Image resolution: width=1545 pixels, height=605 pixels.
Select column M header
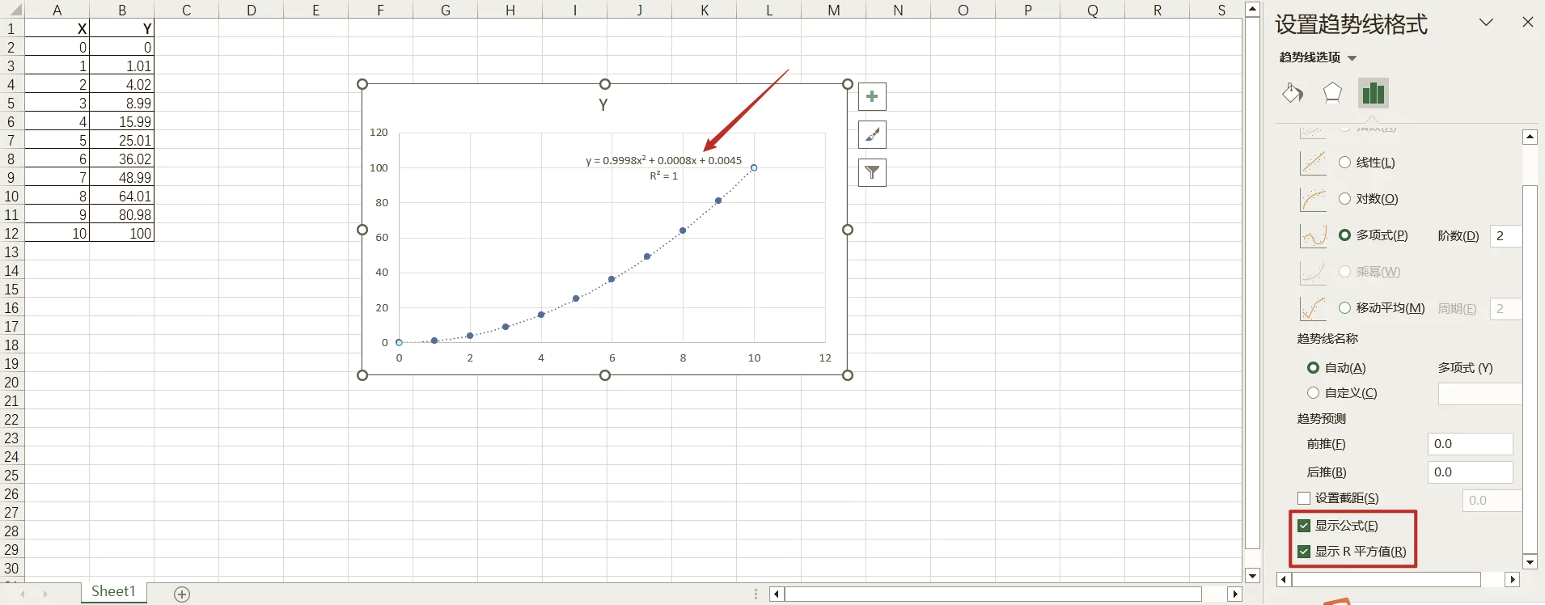click(833, 10)
